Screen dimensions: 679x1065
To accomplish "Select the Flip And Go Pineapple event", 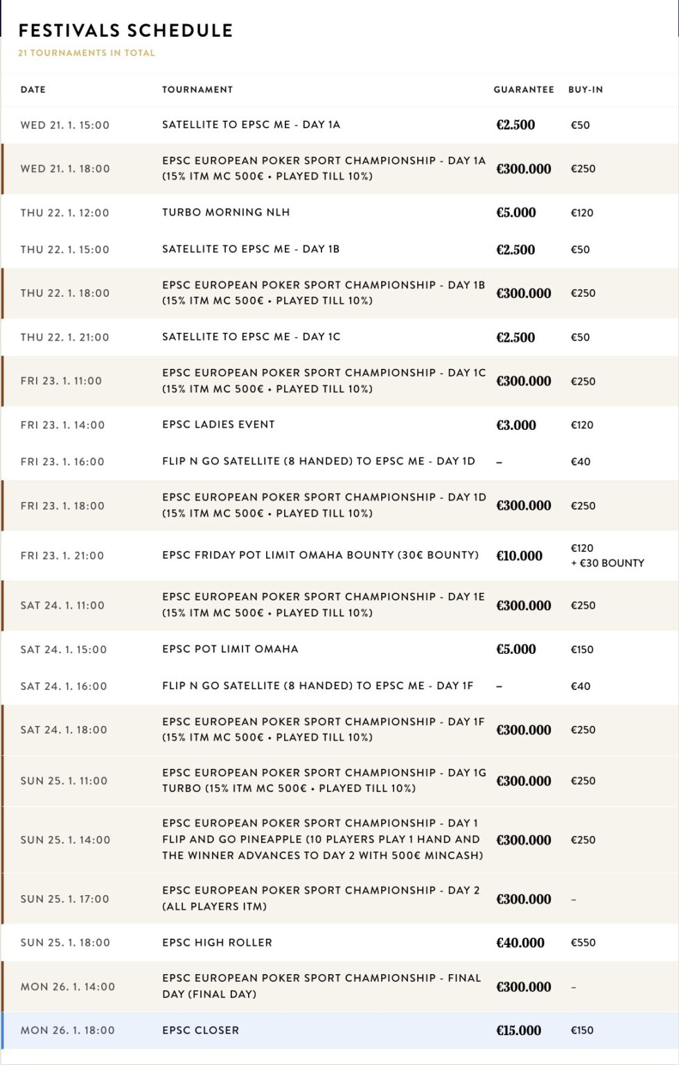I will coord(322,839).
